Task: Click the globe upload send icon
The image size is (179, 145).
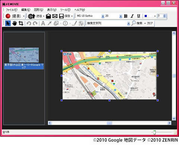Action: 32,16
